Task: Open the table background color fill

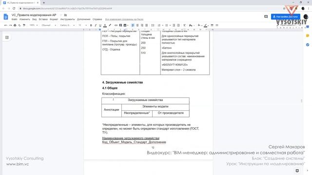Action: point(199,25)
